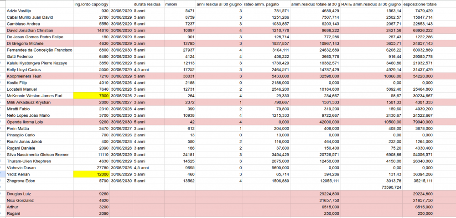Click the Arthur name cell
456x218 pixels.
coord(40,207)
